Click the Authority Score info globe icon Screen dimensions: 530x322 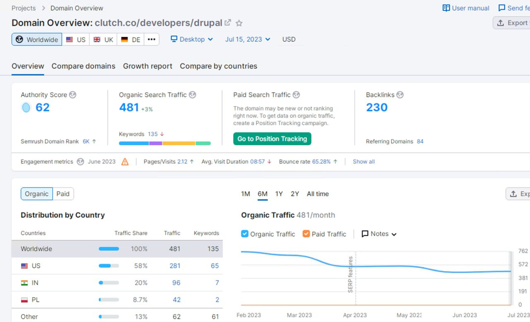click(x=72, y=95)
